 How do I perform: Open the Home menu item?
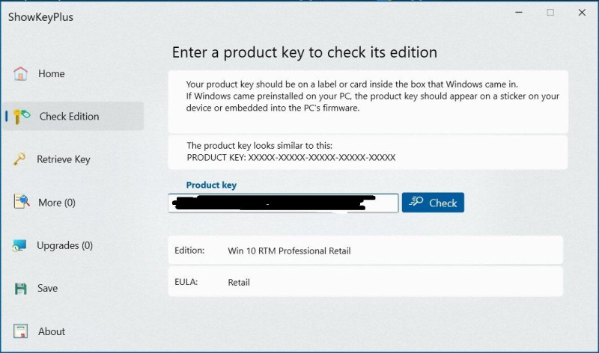coord(51,73)
